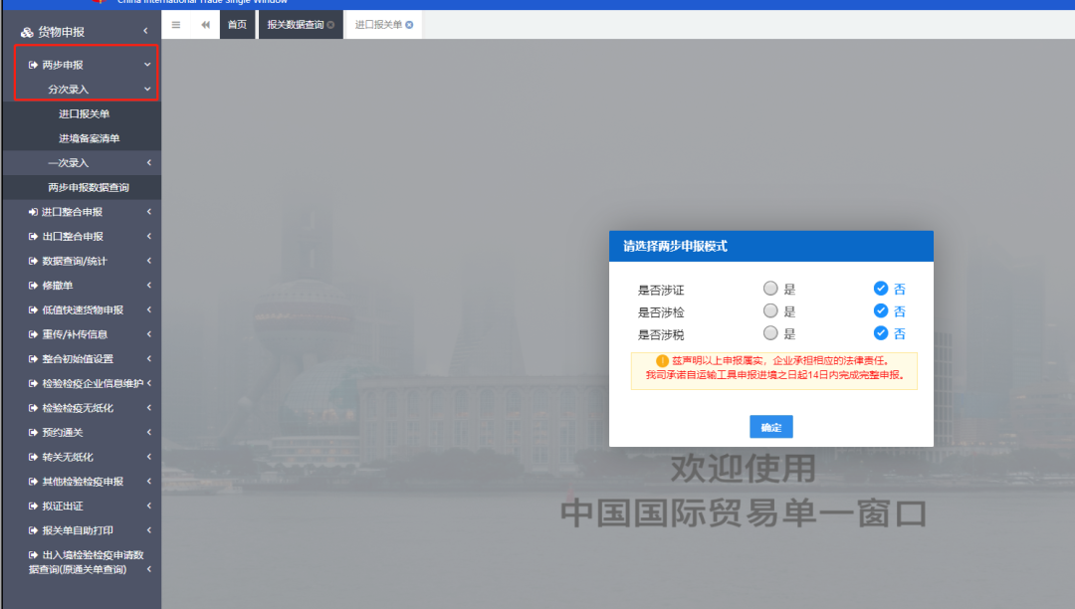Click the icon beside 检验检疫企业信息维护
Screen dimensions: 1075x609
coord(33,384)
